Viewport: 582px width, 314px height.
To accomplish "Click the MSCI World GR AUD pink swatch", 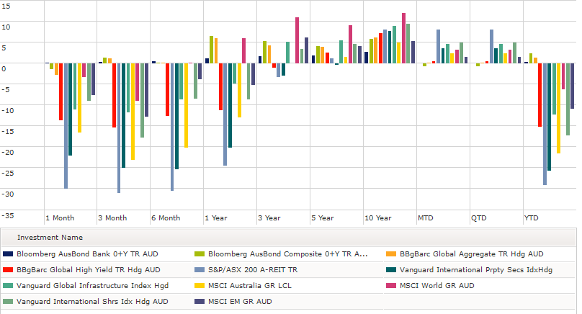I will tap(391, 286).
